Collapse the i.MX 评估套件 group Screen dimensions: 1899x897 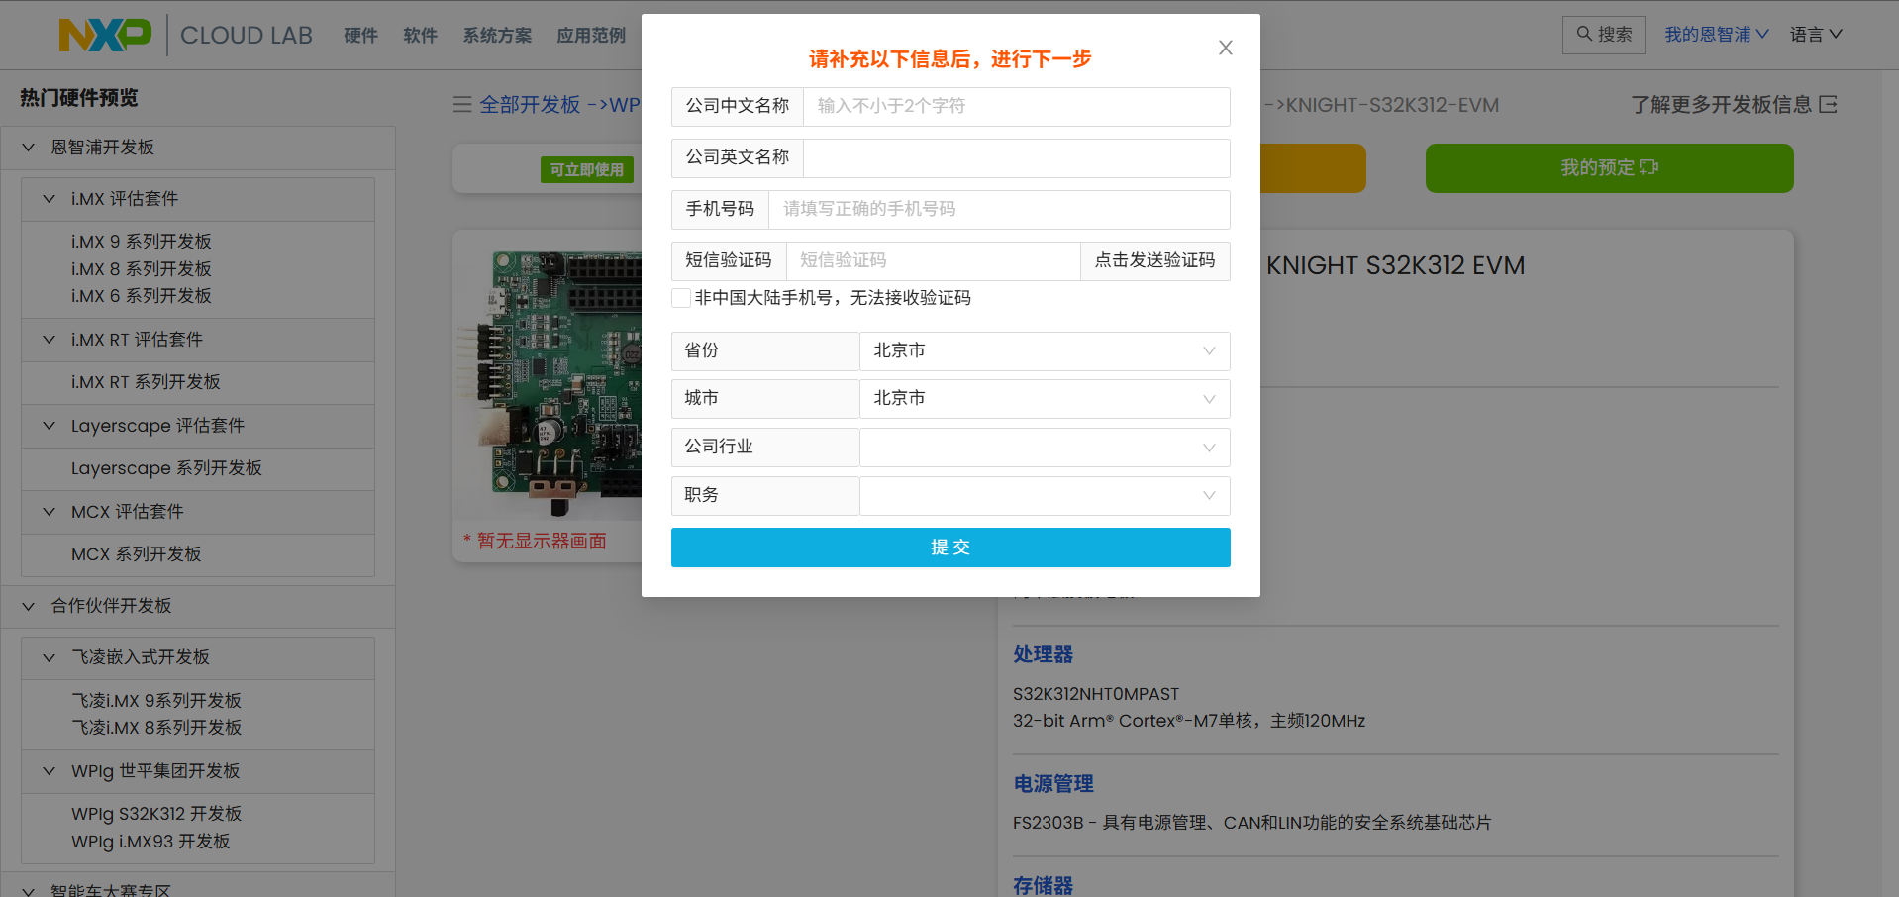[49, 199]
